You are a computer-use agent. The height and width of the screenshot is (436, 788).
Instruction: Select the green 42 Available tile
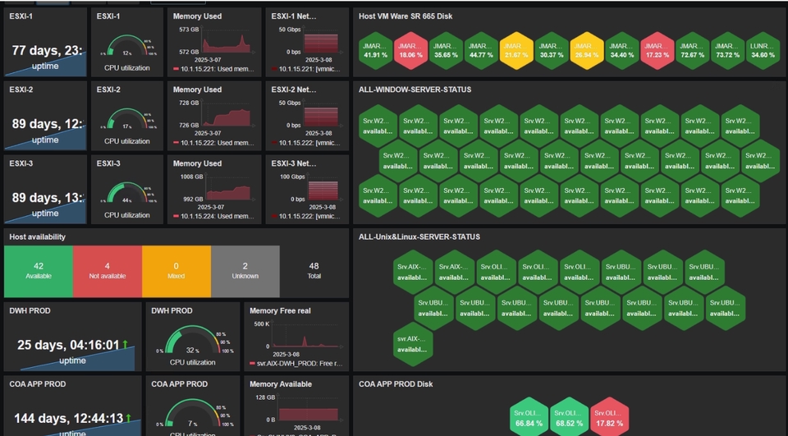[39, 271]
